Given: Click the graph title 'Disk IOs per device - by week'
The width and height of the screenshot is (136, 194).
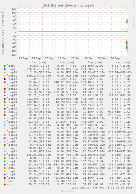Looking at the screenshot, I should click(x=68, y=5).
